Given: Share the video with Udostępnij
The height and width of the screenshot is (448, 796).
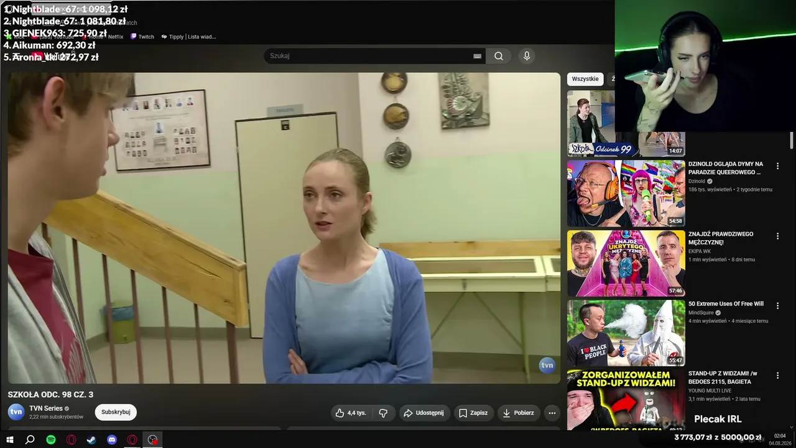Looking at the screenshot, I should coord(423,413).
